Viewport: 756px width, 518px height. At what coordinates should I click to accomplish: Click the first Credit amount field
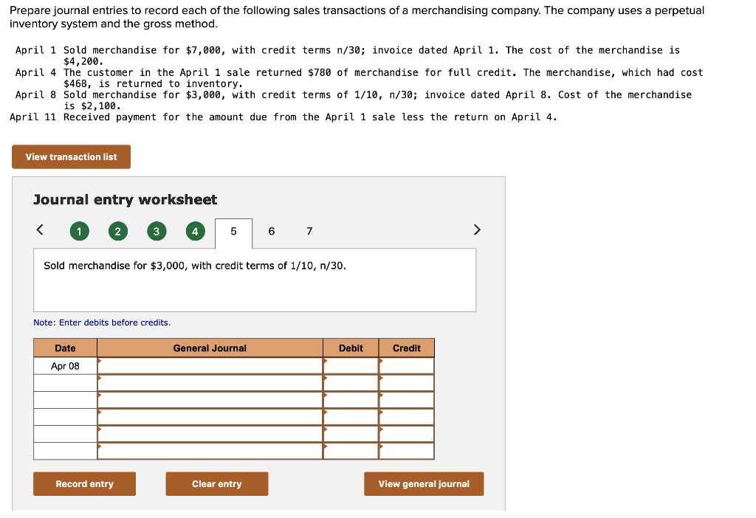click(x=406, y=365)
